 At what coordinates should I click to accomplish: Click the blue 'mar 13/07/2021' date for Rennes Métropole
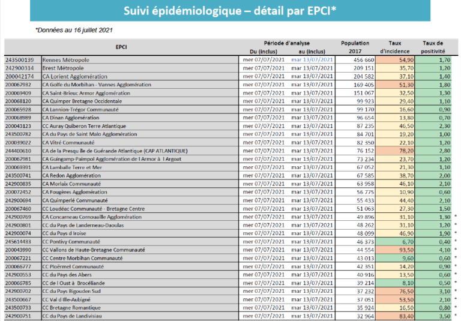pos(312,60)
